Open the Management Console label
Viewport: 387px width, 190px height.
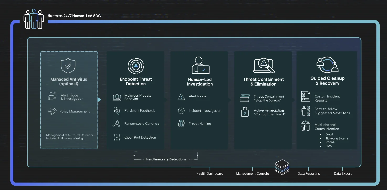[253, 173]
